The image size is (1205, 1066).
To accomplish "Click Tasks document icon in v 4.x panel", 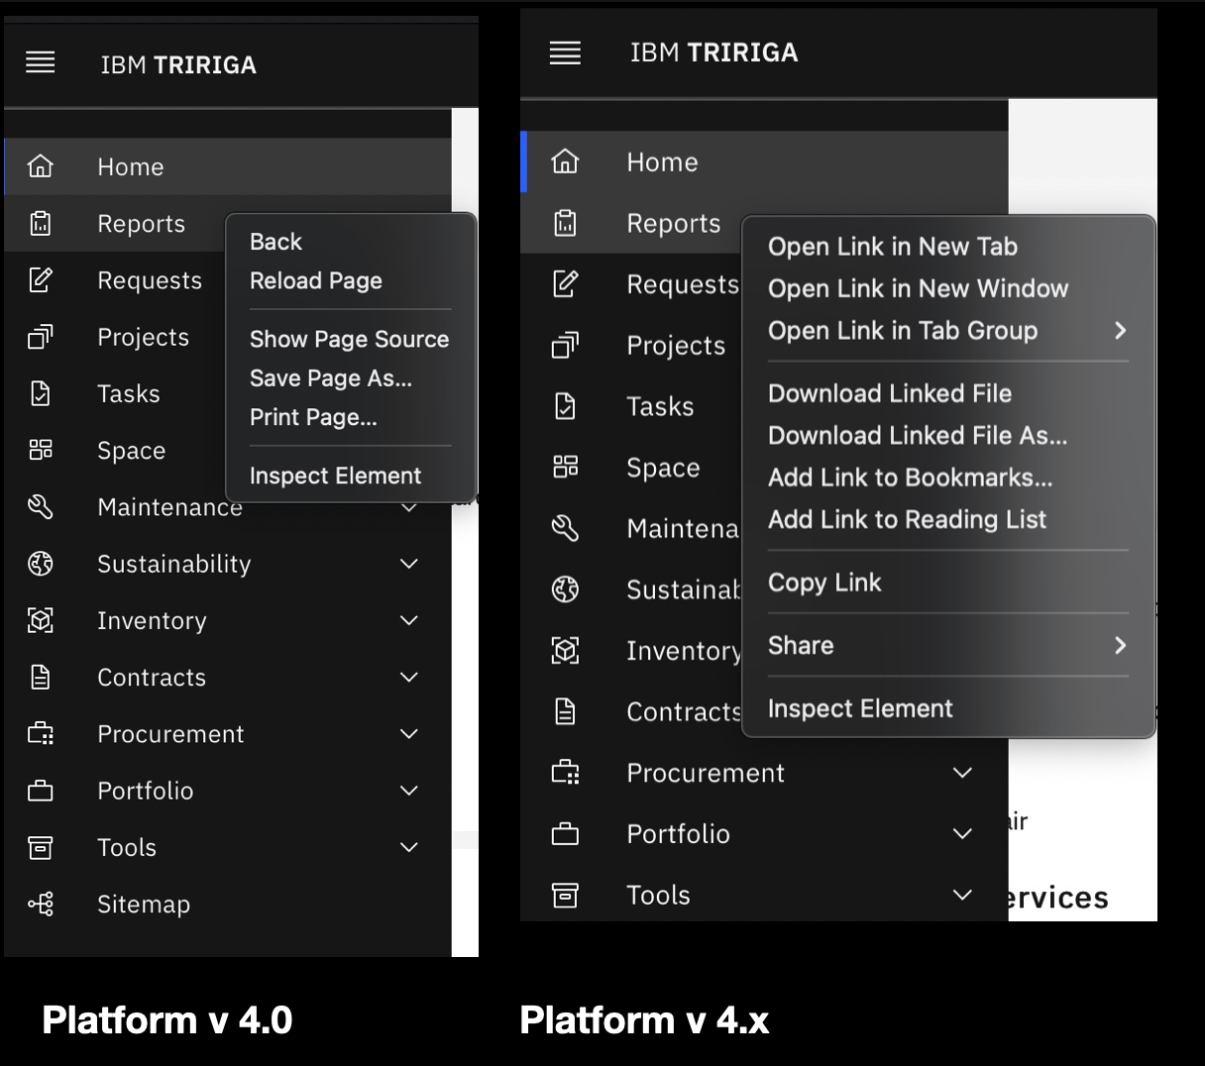I will [x=565, y=406].
